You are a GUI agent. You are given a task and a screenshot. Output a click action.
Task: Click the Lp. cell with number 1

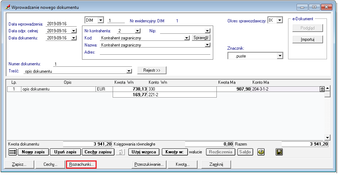click(x=14, y=89)
